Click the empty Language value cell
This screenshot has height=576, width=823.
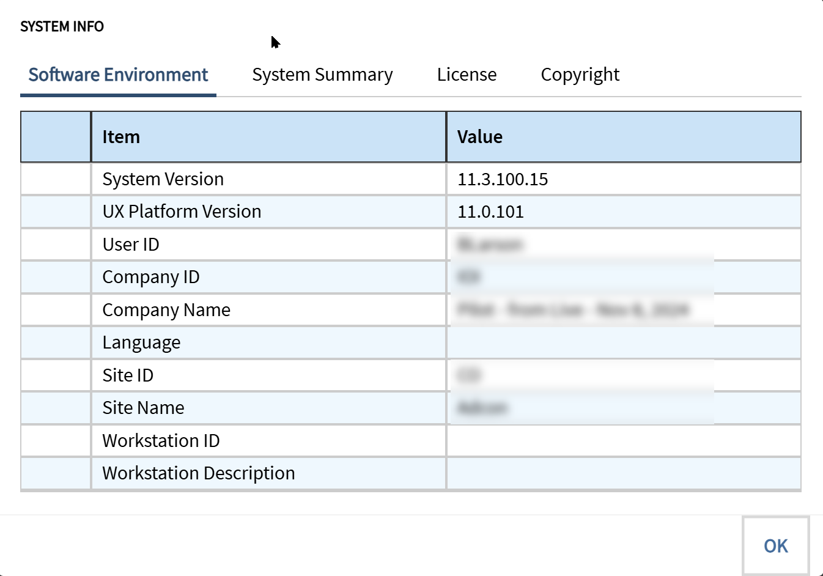[624, 342]
